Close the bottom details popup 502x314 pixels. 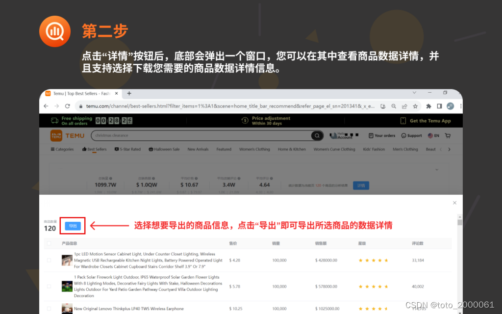[454, 203]
